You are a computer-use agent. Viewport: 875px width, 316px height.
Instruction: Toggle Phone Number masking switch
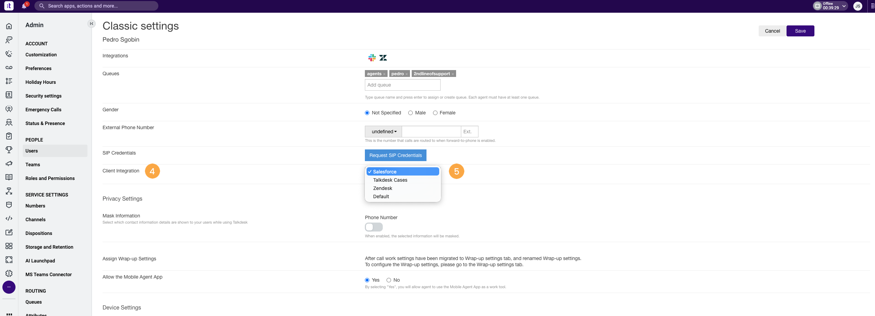374,227
